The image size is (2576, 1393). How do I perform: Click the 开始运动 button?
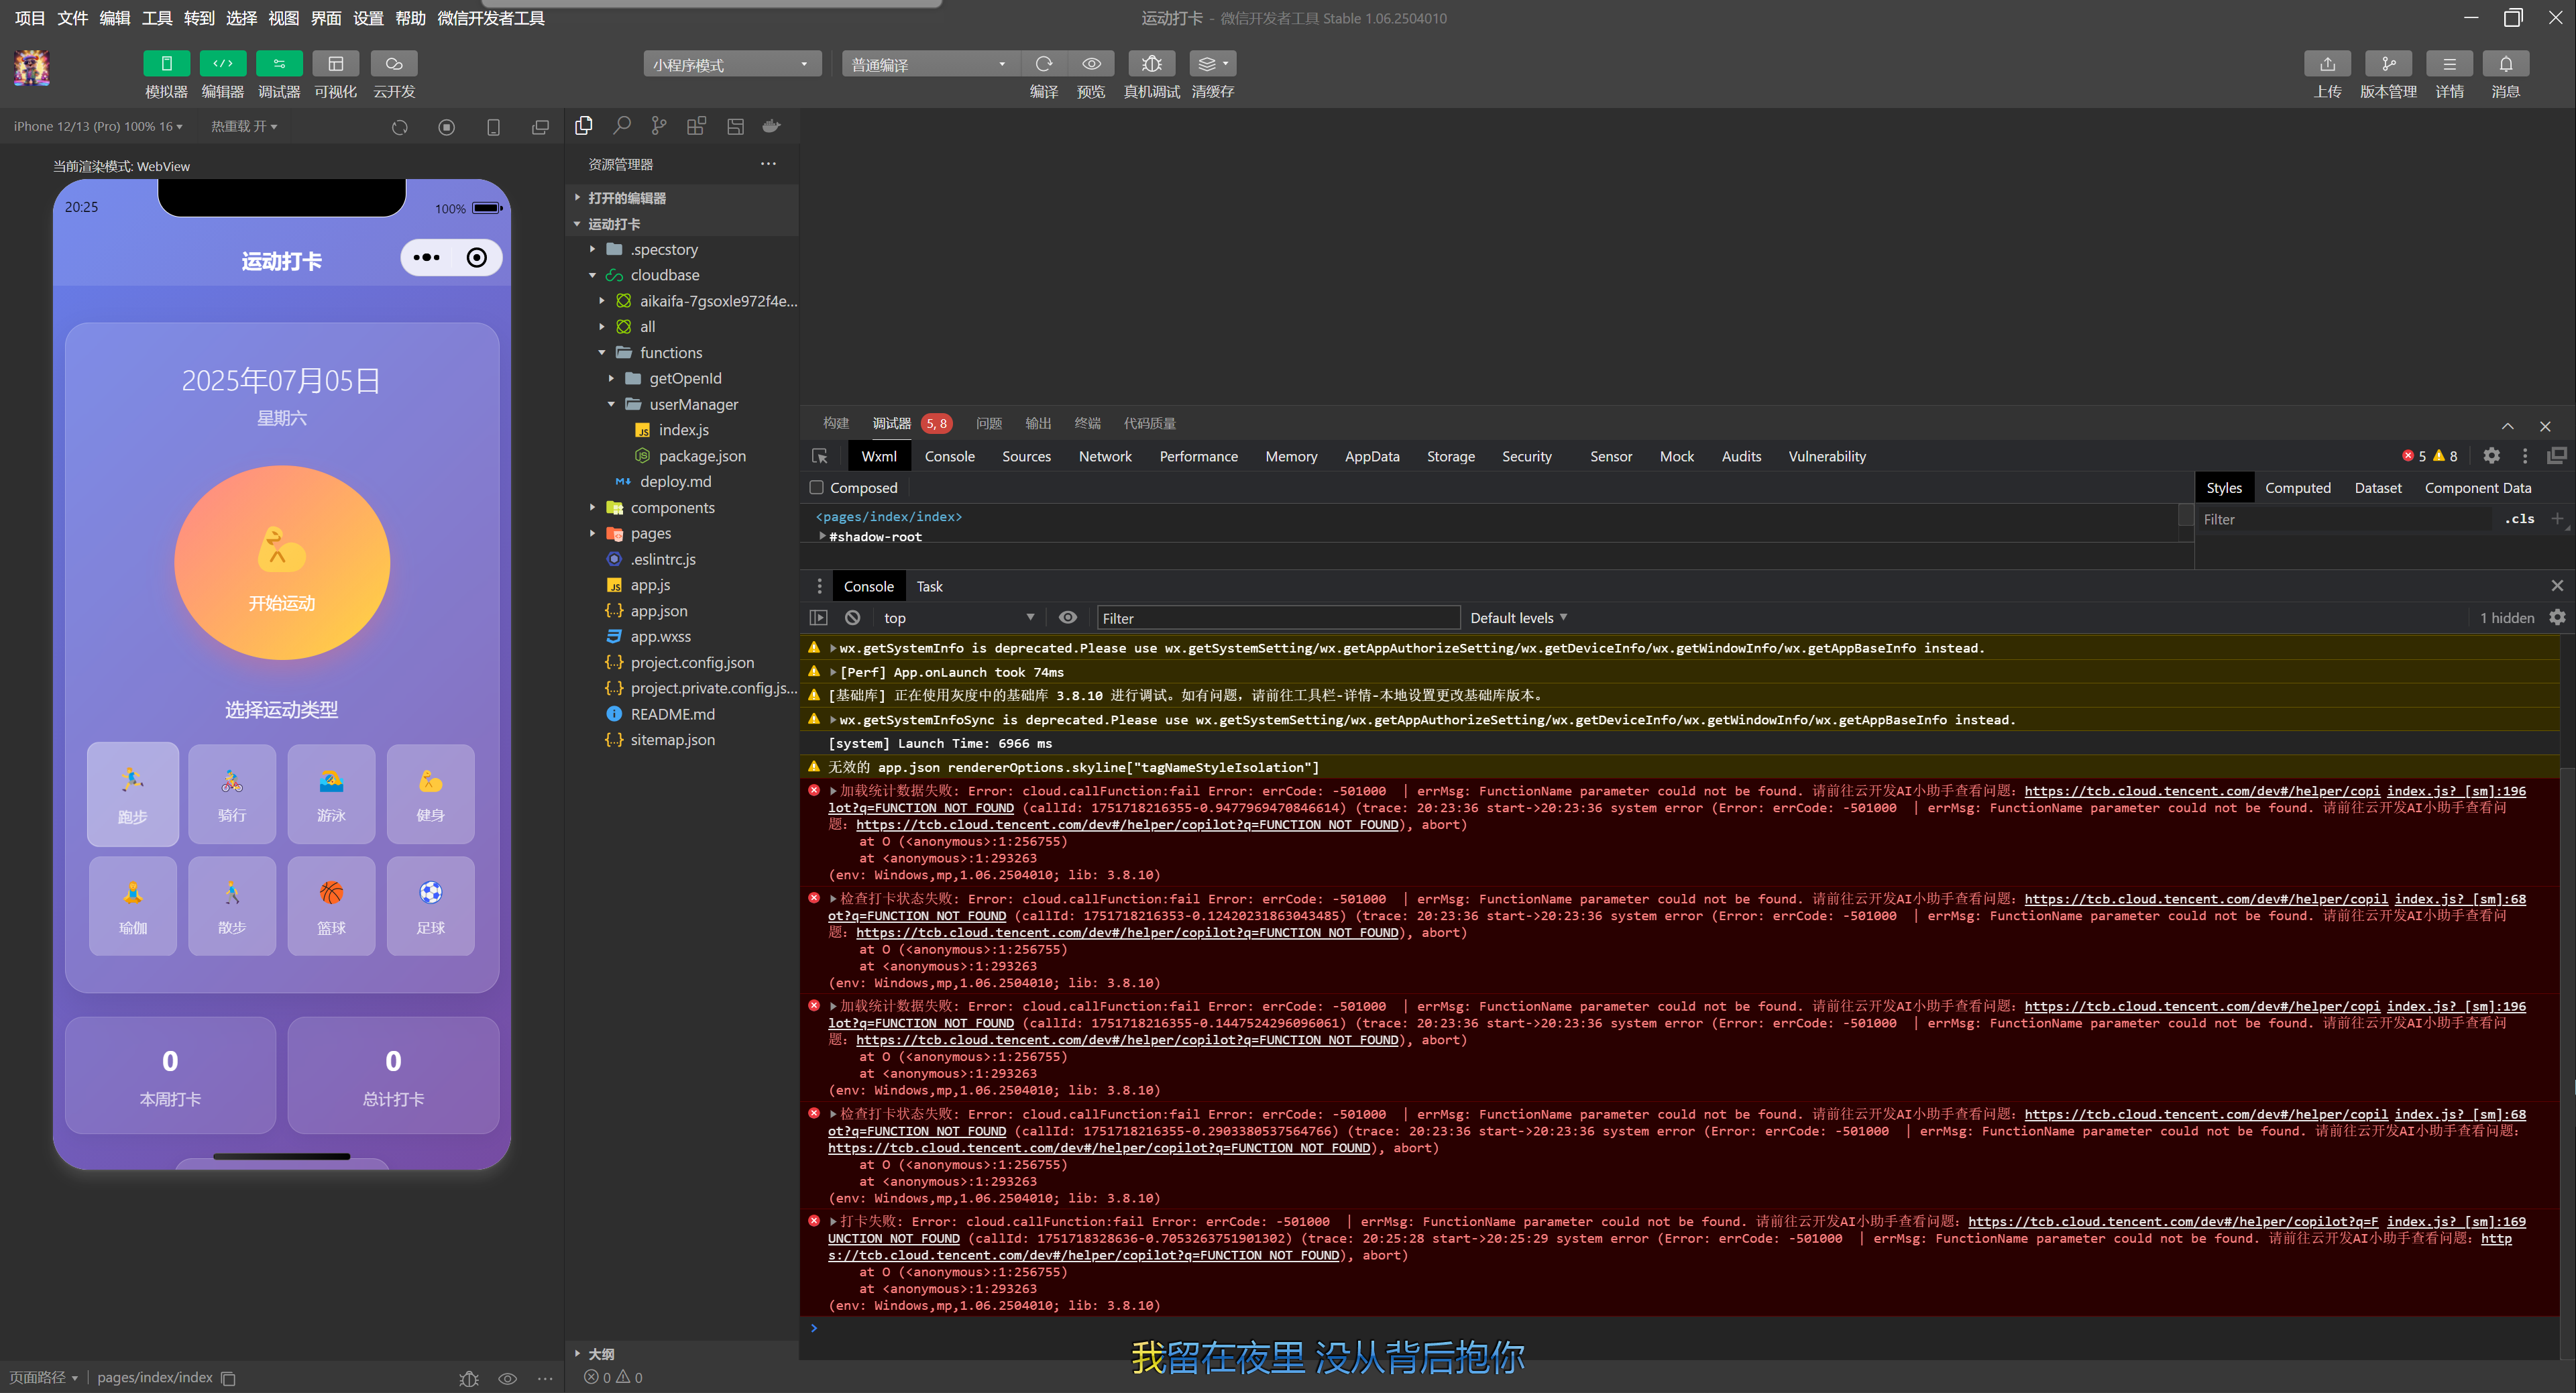pyautogui.click(x=282, y=563)
